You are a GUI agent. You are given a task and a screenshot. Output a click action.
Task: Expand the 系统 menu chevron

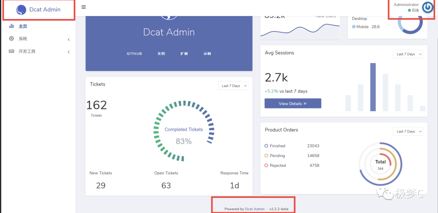[x=69, y=40]
